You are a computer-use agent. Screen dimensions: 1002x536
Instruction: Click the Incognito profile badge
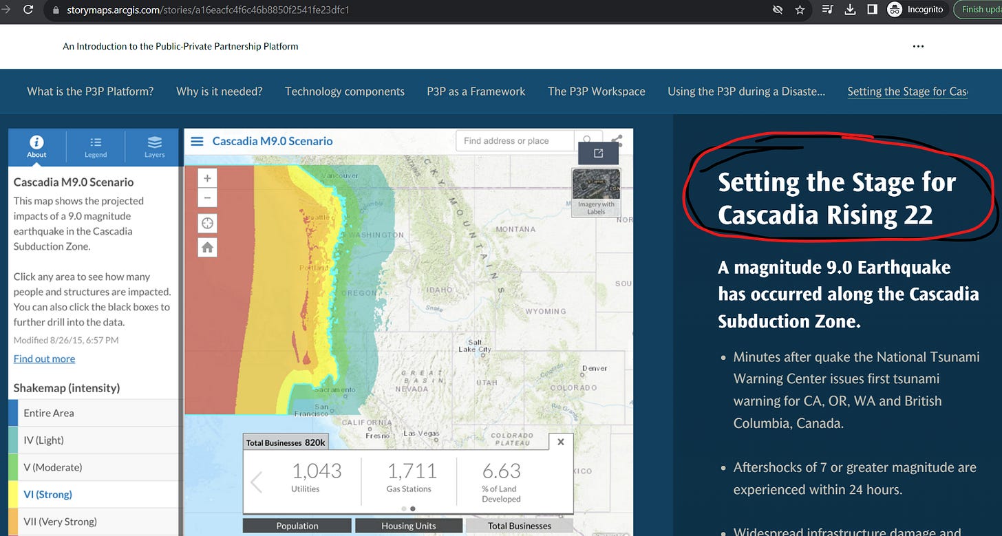pos(916,10)
